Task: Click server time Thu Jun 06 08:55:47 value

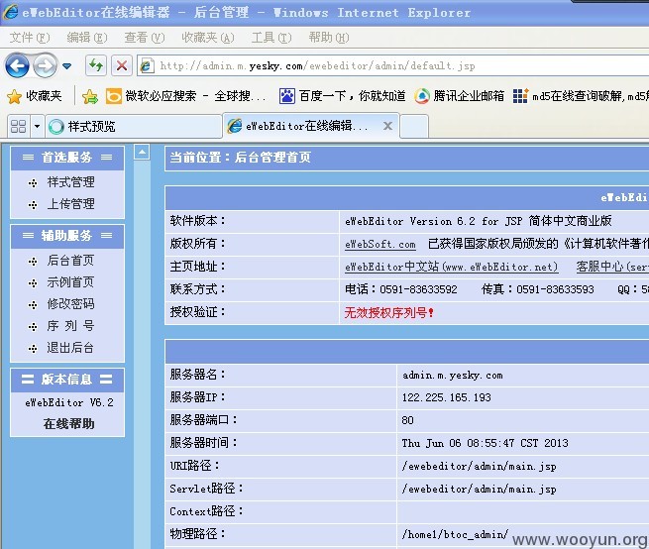Action: [x=485, y=443]
